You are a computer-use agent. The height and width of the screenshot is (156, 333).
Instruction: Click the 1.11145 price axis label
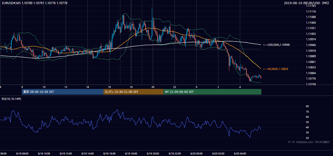pyautogui.click(x=311, y=6)
